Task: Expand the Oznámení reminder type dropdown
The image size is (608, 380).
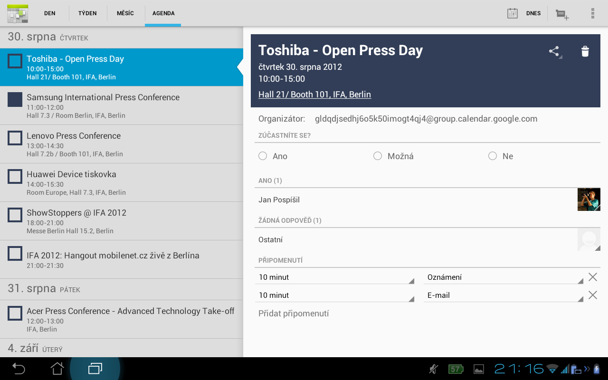Action: (x=503, y=277)
